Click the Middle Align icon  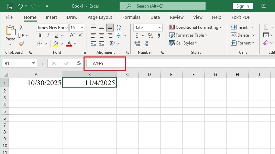tap(101, 27)
